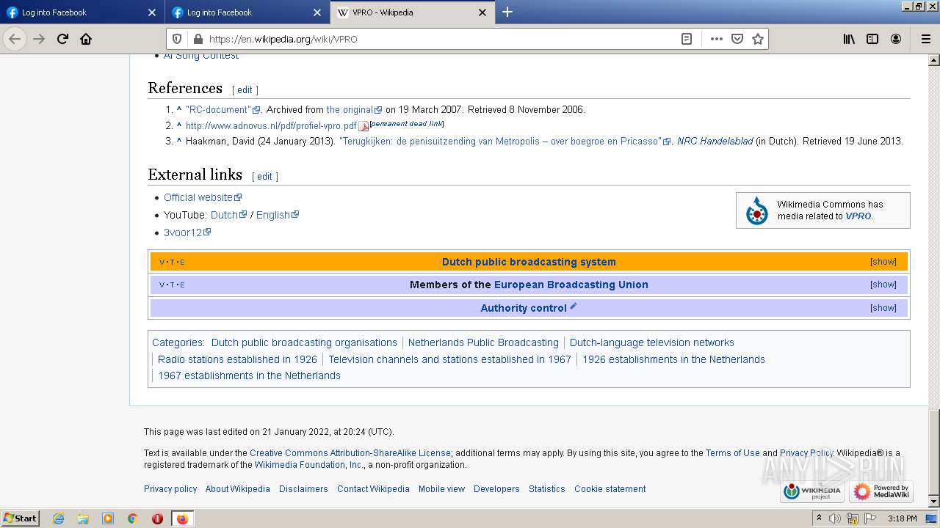
Task: Open Netherlands Public Broadcasting category
Action: pyautogui.click(x=483, y=342)
